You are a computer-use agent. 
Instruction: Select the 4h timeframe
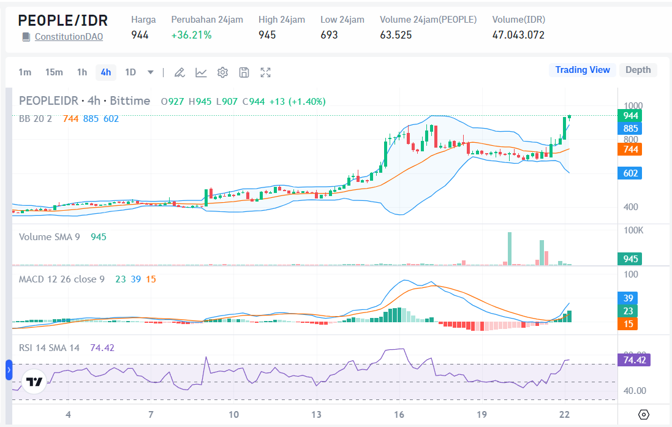pos(106,72)
